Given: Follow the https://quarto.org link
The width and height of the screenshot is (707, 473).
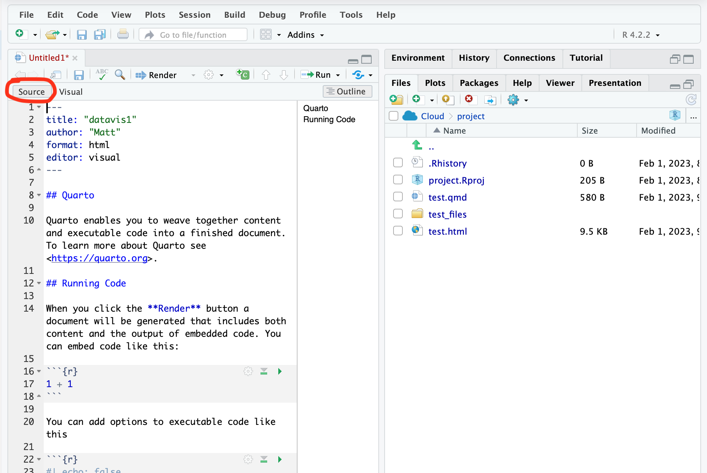Looking at the screenshot, I should click(99, 258).
